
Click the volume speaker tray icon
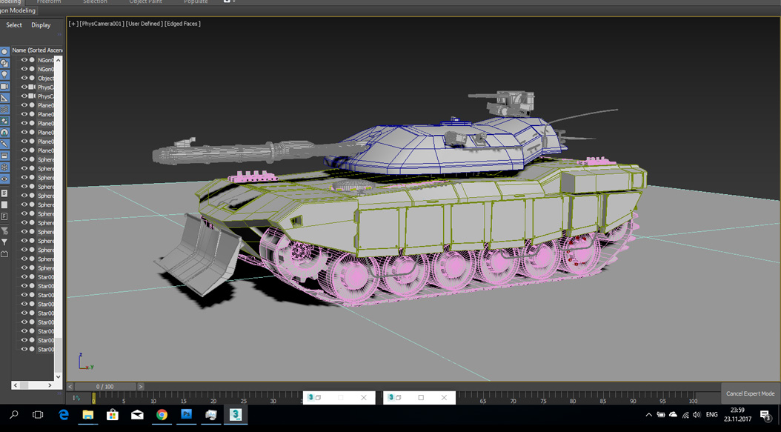697,414
